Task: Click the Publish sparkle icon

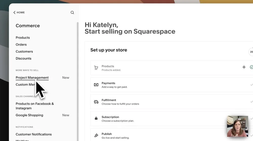Action: [96, 135]
